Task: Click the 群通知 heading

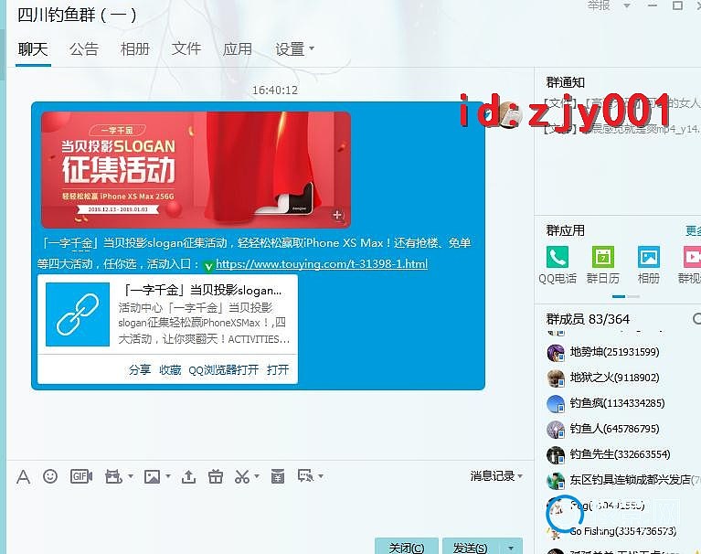Action: [x=565, y=82]
